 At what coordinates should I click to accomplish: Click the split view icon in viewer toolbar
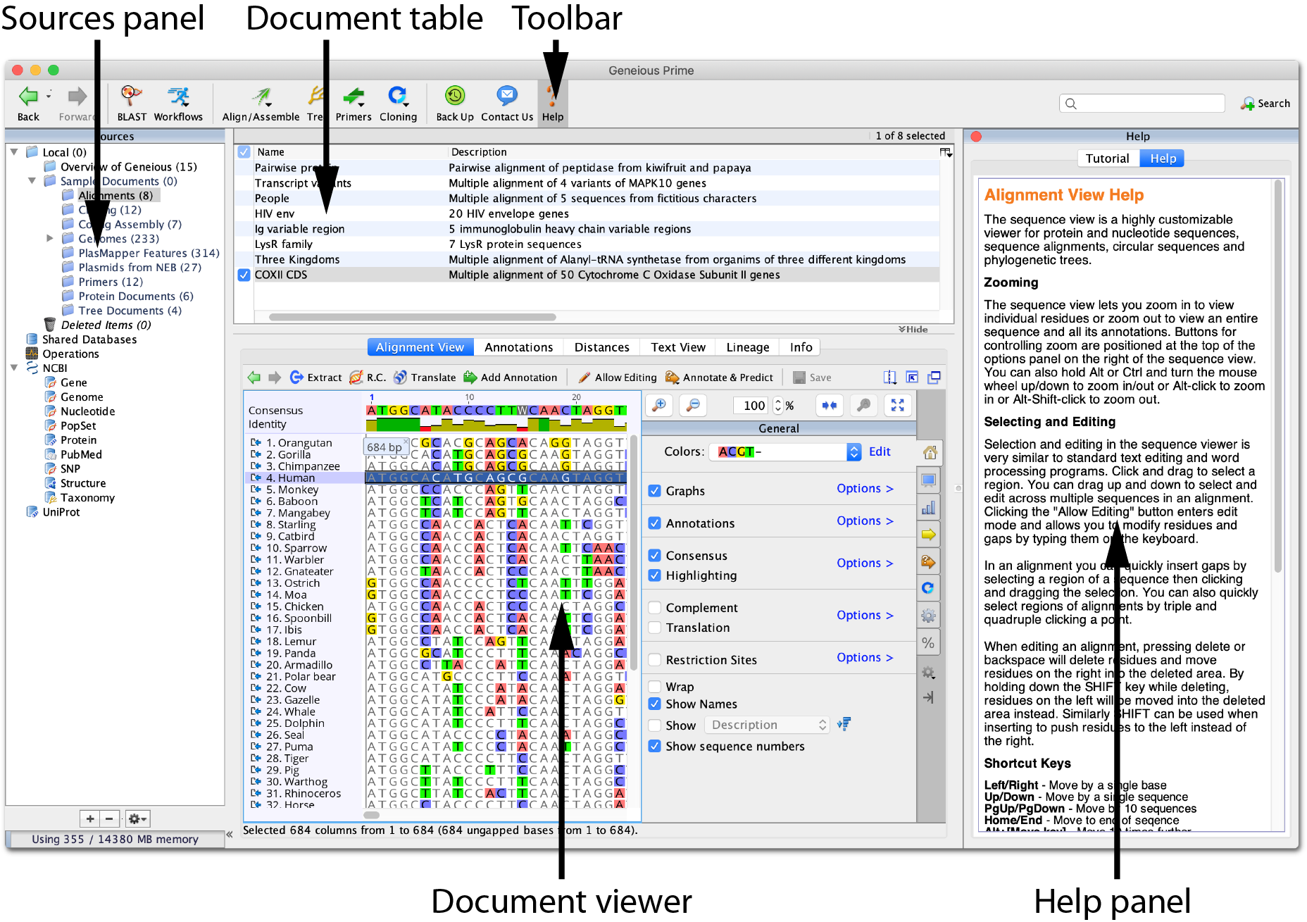pyautogui.click(x=890, y=378)
